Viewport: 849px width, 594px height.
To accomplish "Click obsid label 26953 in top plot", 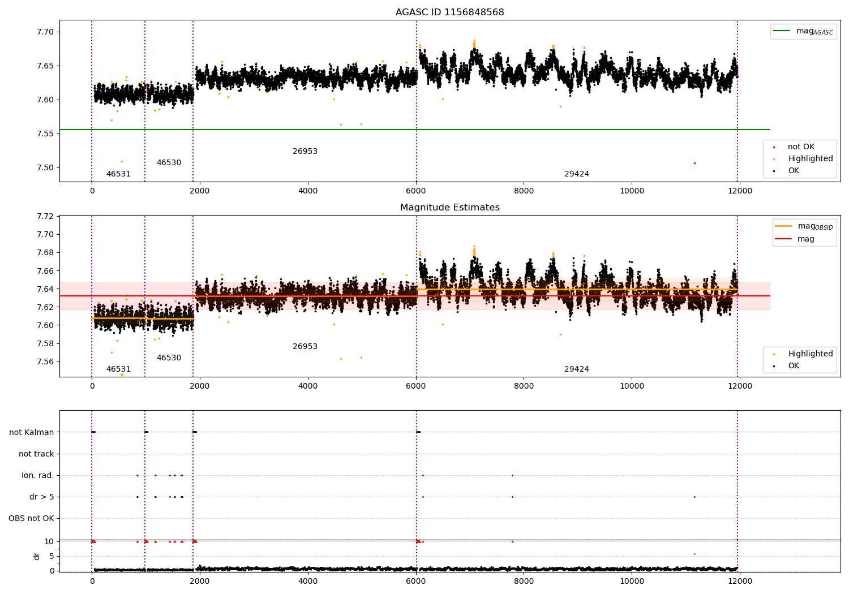I will click(x=305, y=152).
